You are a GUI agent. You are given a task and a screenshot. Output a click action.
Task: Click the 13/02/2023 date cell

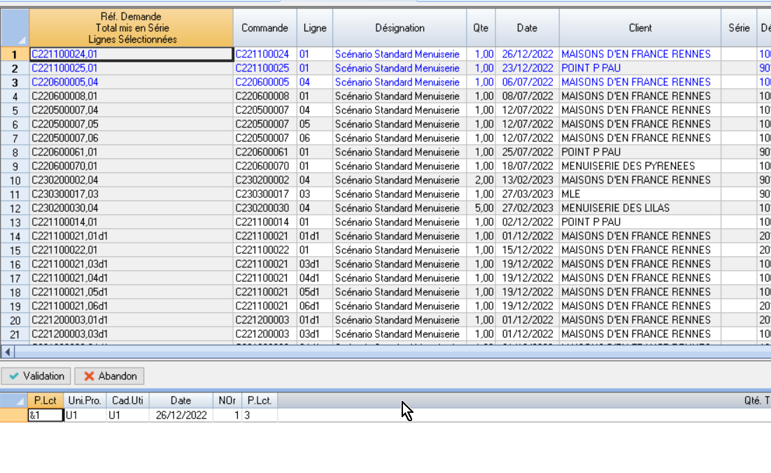click(527, 180)
